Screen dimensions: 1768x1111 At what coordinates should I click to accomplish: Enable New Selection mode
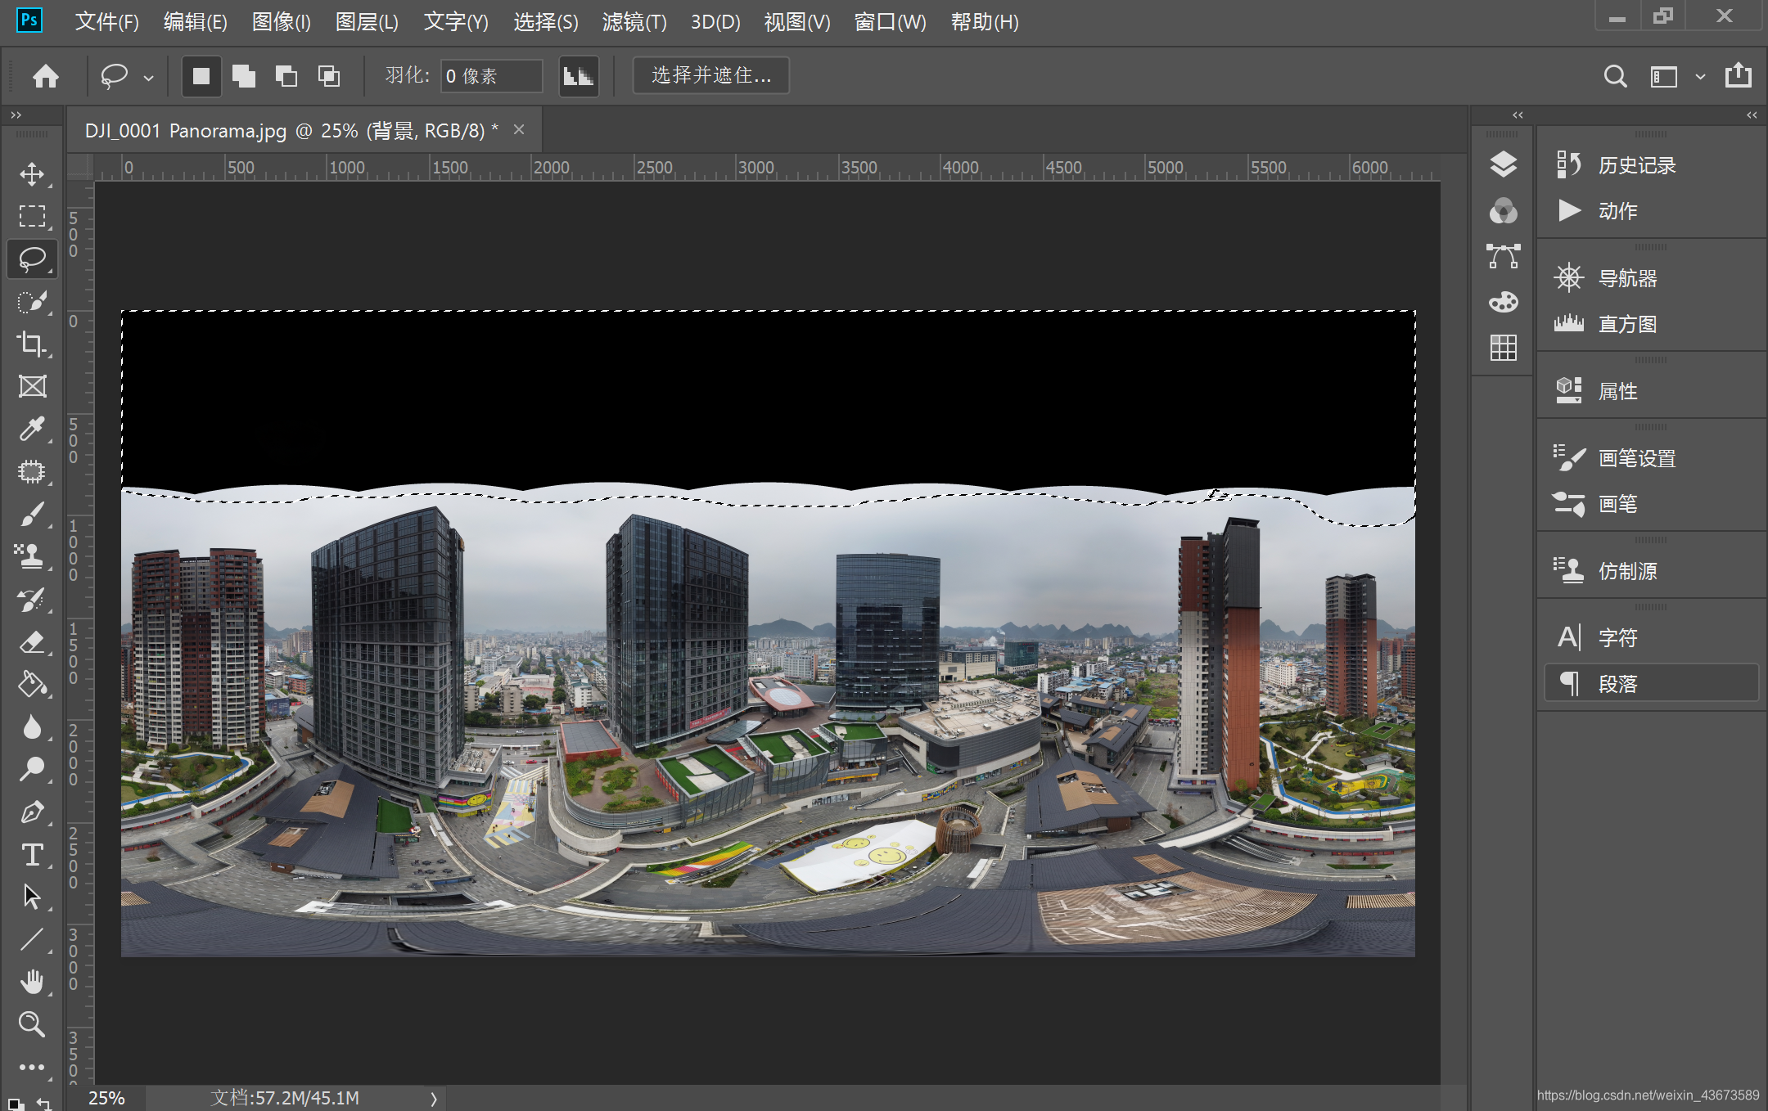201,76
